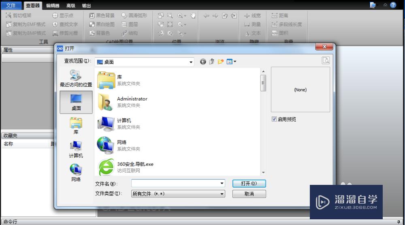The image size is (405, 225).
Task: Click the back arrow in Open dialog
Action: pos(203,62)
